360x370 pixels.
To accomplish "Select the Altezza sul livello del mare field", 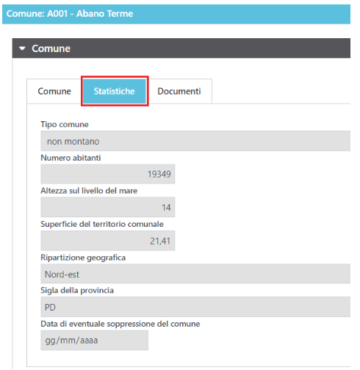I will (108, 207).
